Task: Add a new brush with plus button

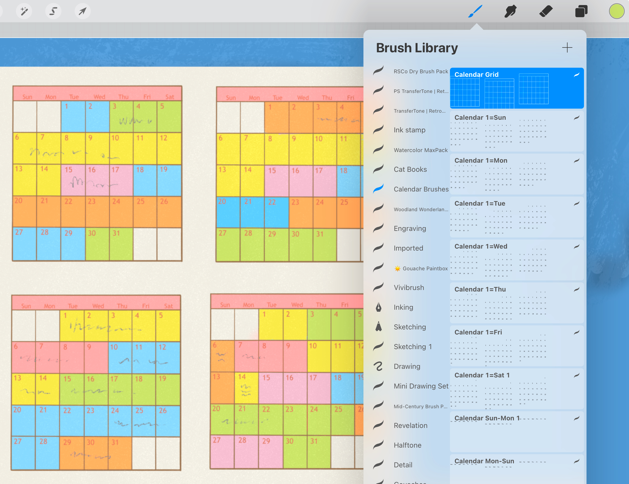Action: [567, 47]
